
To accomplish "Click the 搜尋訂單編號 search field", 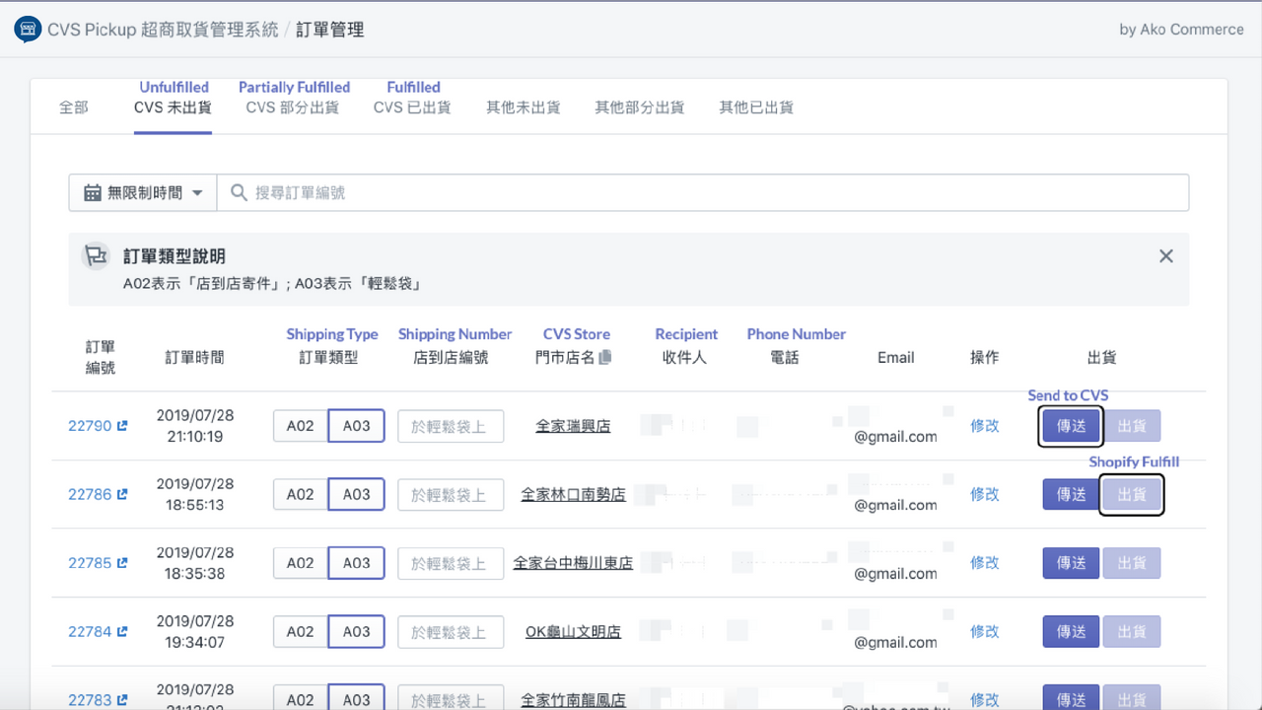I will tap(703, 193).
